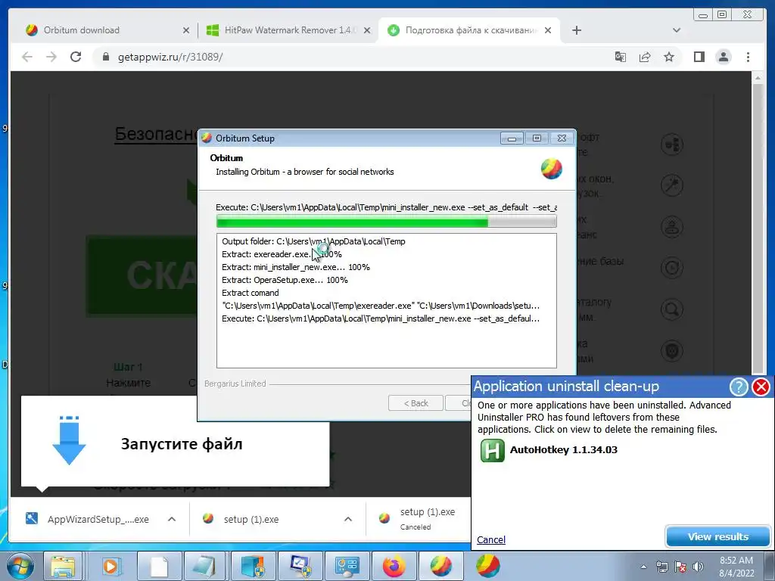This screenshot has width=775, height=581.
Task: Open Firefox from the taskbar
Action: [394, 566]
